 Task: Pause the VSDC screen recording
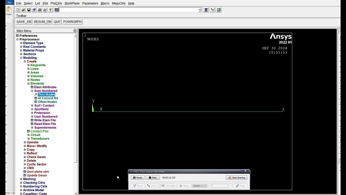point(138,178)
